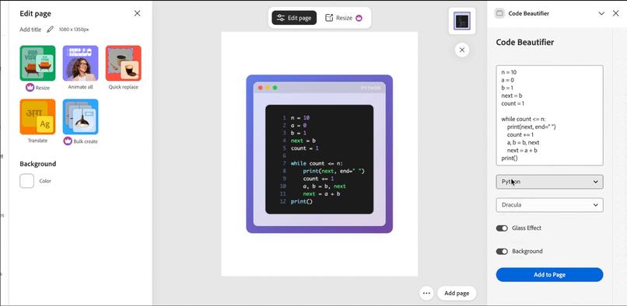Open the Animate all tile
Screen dimensions: 627x306
[x=80, y=63]
